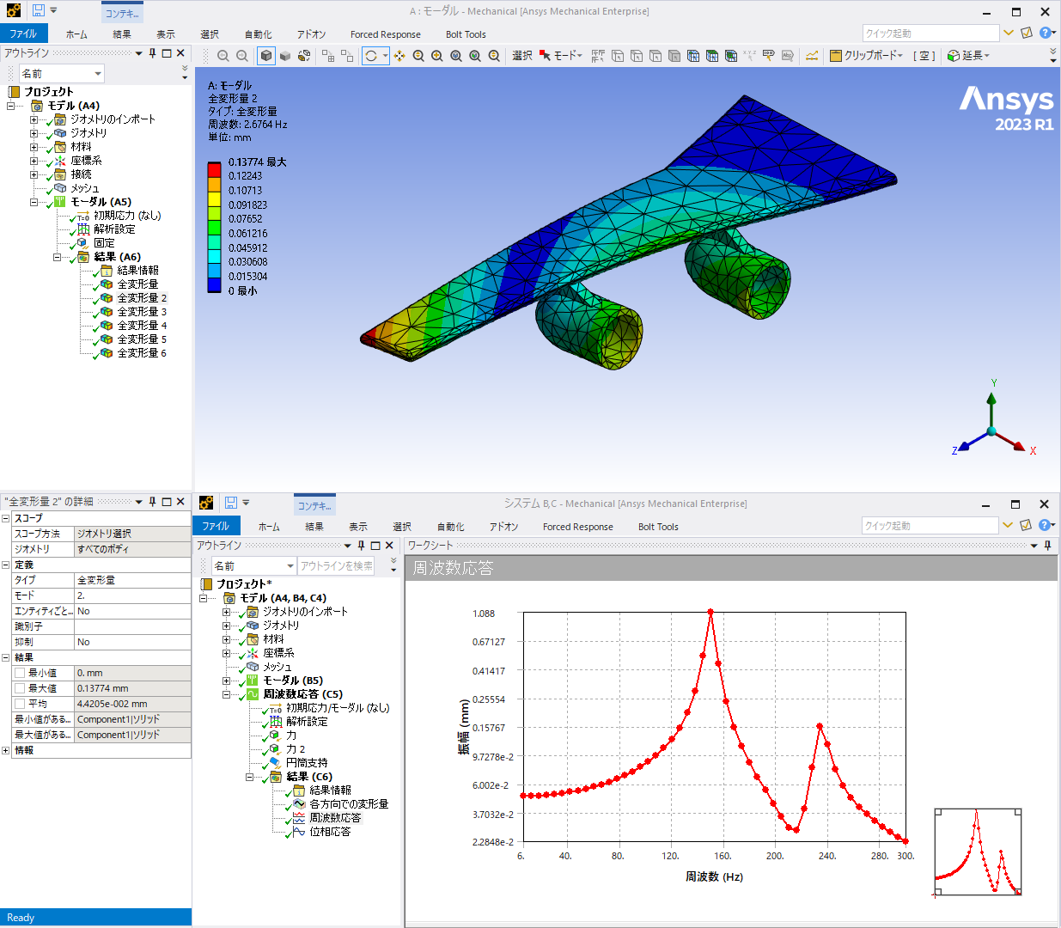This screenshot has height=928, width=1061.
Task: Click the 抑制 No value cell
Action: pos(132,642)
